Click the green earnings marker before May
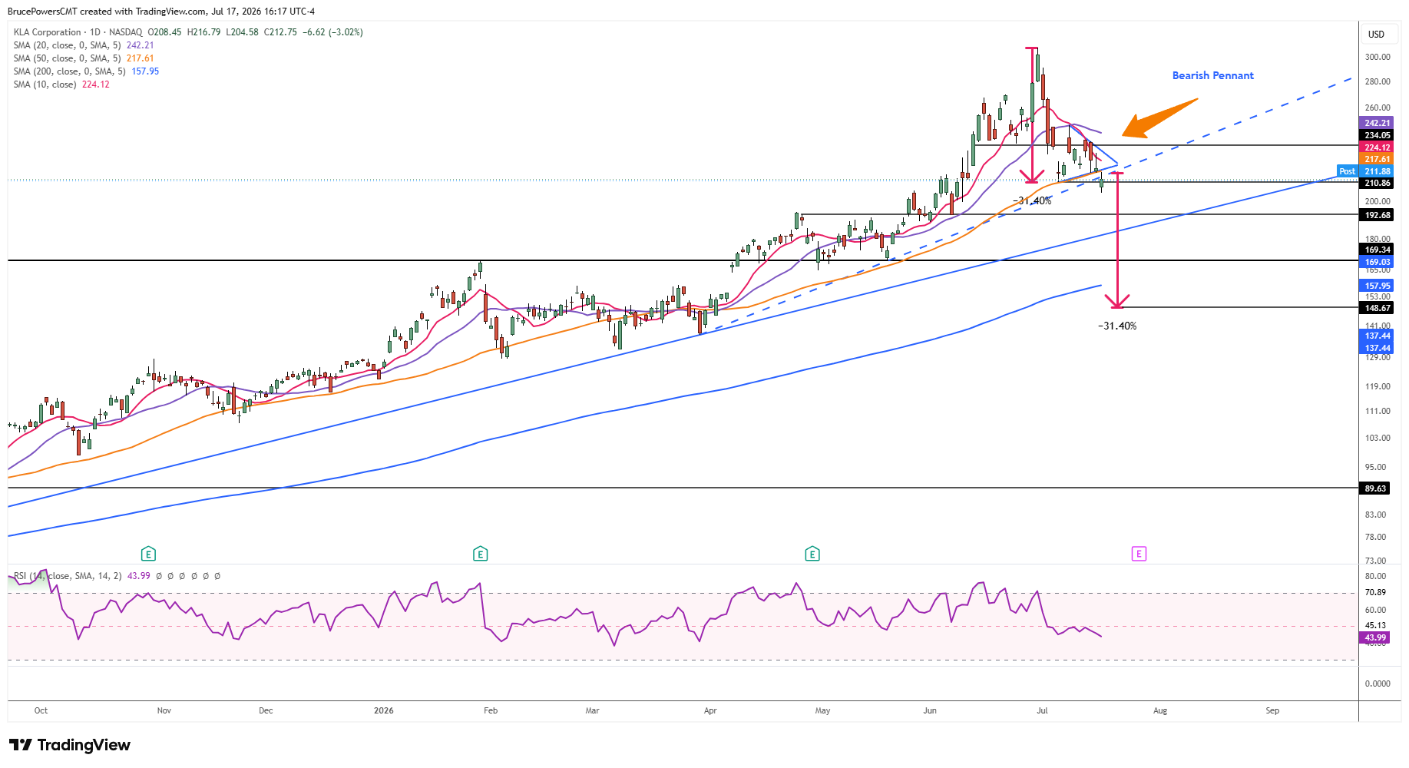Viewport: 1409px width, 768px height. [812, 554]
